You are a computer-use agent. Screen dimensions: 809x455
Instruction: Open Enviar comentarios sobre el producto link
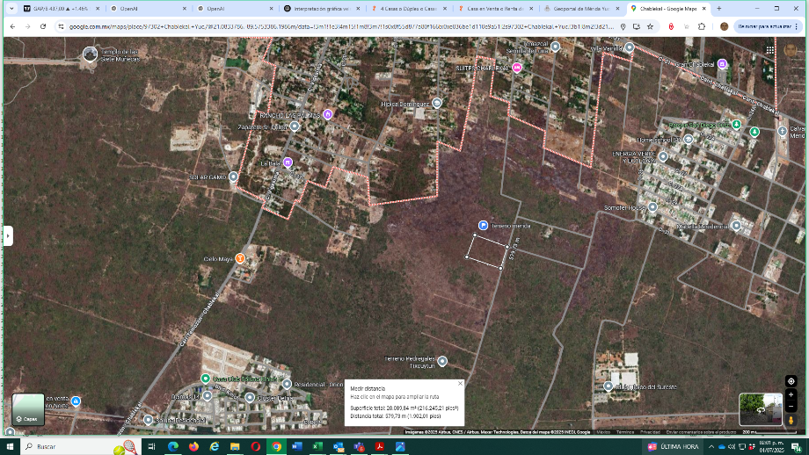tap(701, 432)
